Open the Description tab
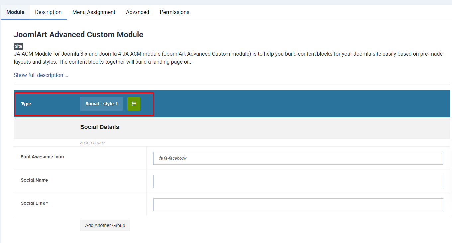 (48, 12)
